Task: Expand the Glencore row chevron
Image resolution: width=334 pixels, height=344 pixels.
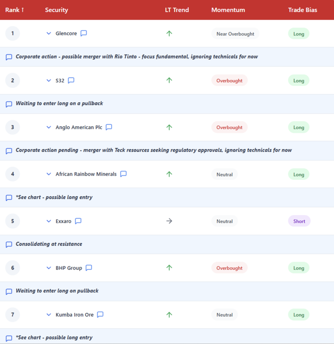Action: tap(49, 33)
